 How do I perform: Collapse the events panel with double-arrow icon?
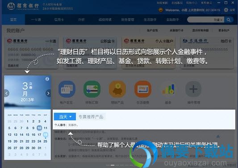[218, 137]
